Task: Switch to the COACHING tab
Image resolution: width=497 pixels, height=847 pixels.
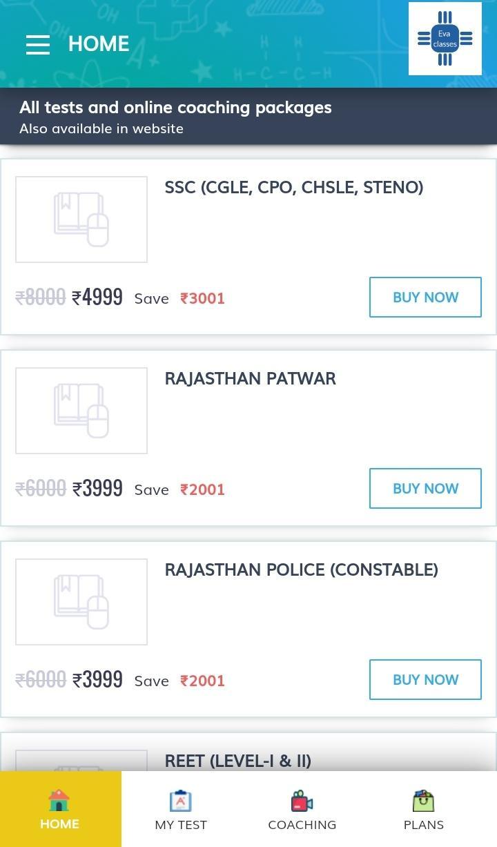Action: point(302,809)
